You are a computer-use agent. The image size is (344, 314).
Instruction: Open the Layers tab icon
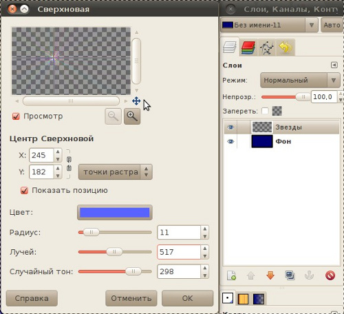point(230,47)
